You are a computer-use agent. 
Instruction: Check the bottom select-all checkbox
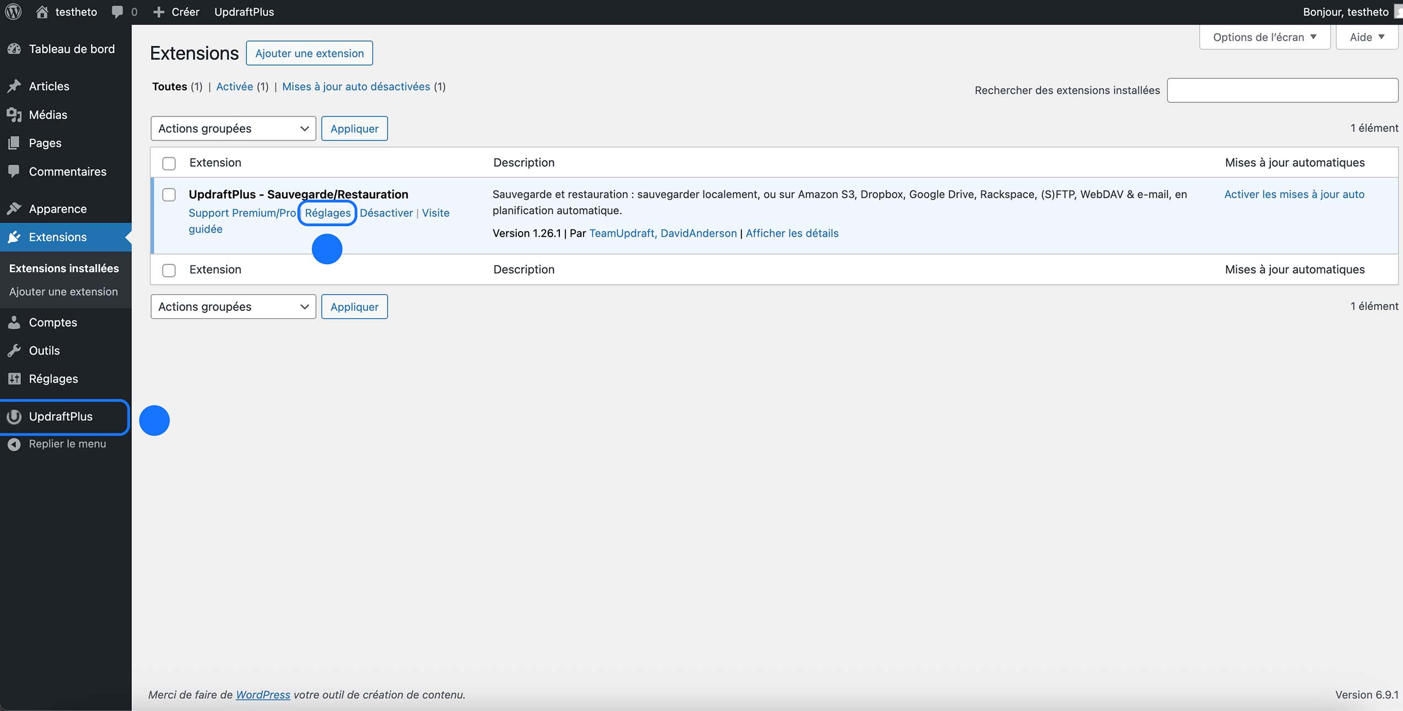pos(168,270)
